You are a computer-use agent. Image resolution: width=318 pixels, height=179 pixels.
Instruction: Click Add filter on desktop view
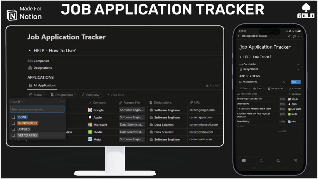[x=115, y=95]
